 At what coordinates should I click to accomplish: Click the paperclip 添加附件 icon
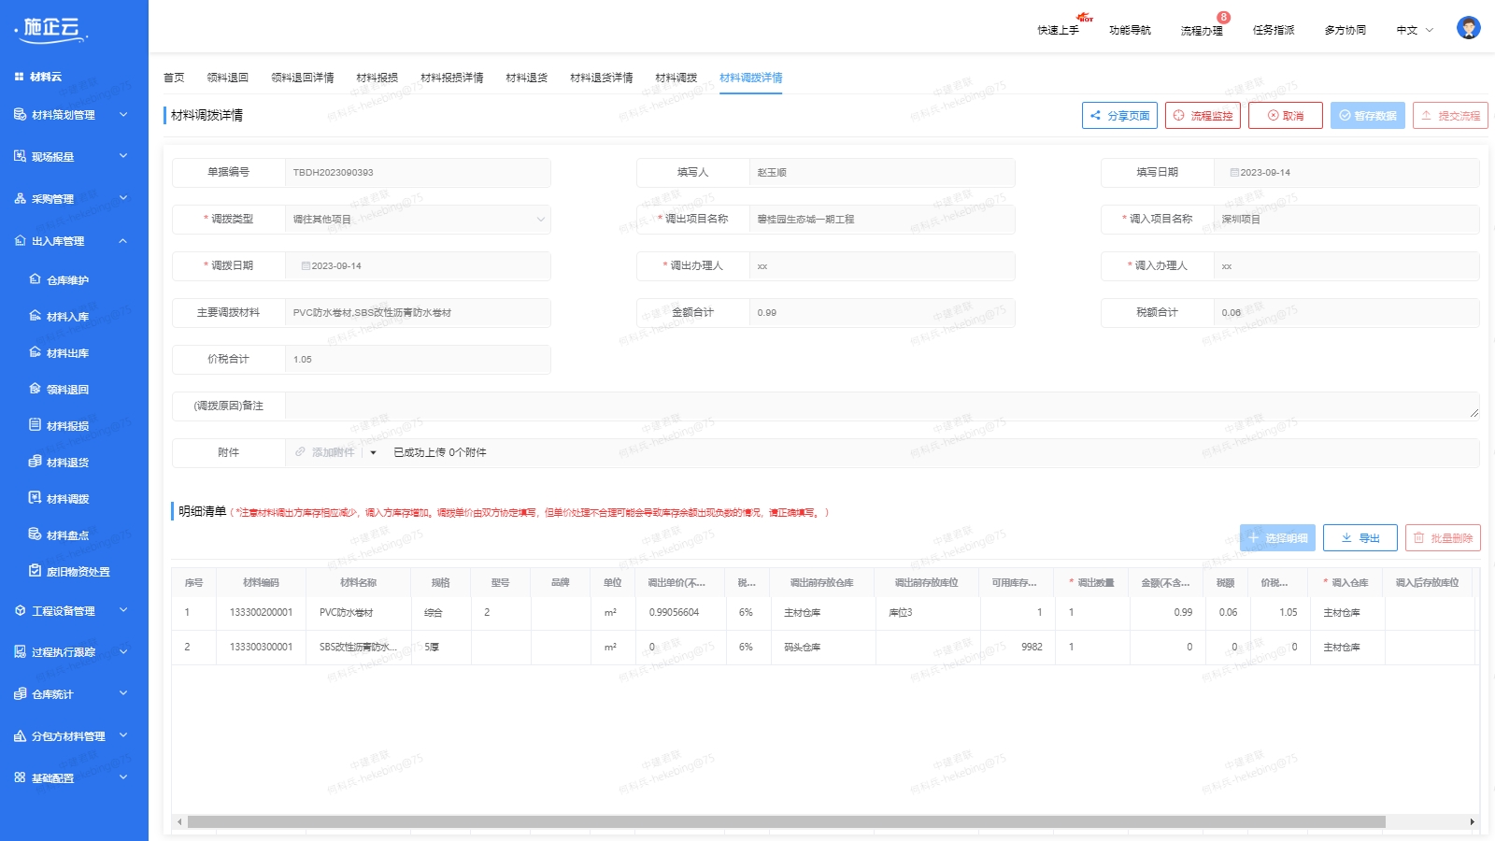tap(300, 452)
